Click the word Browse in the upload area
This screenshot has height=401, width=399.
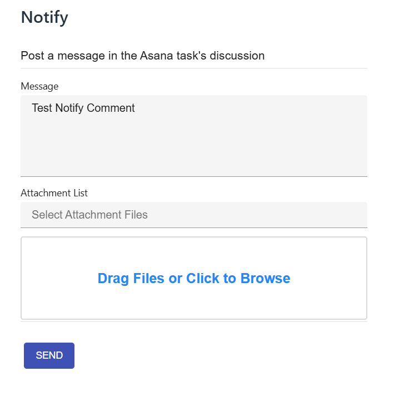tap(265, 278)
